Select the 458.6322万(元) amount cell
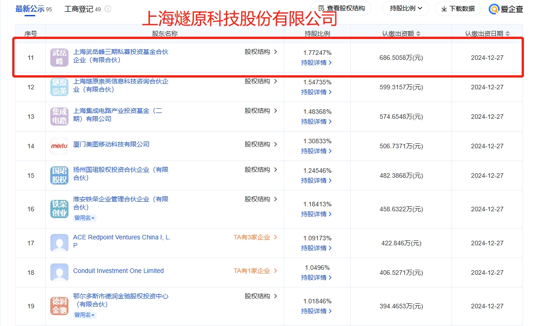This screenshot has height=326, width=533. click(401, 209)
